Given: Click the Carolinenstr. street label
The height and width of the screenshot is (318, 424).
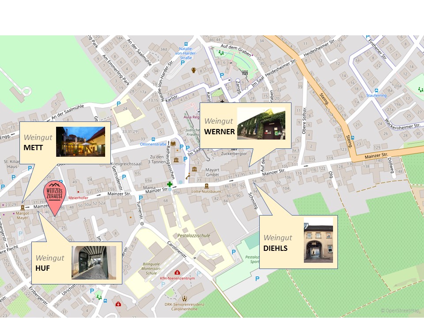Looking at the screenshot, I should coord(178,250).
